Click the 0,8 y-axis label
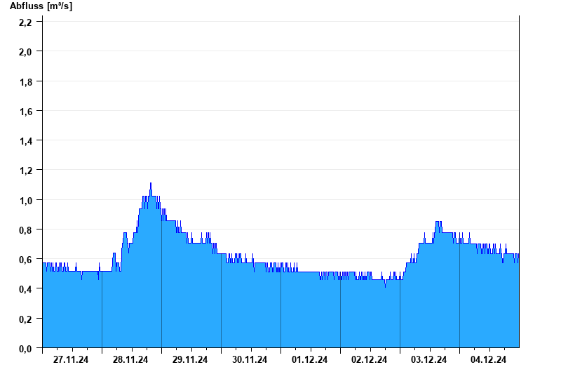This screenshot has width=561, height=386. [x=25, y=230]
